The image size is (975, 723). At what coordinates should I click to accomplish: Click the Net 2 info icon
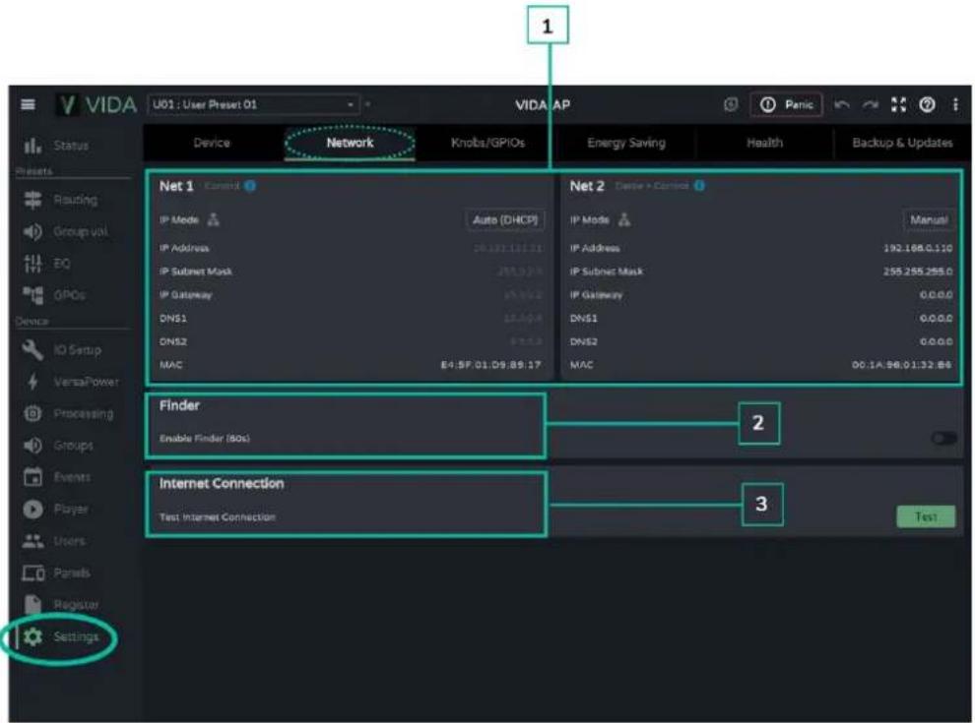tap(699, 186)
